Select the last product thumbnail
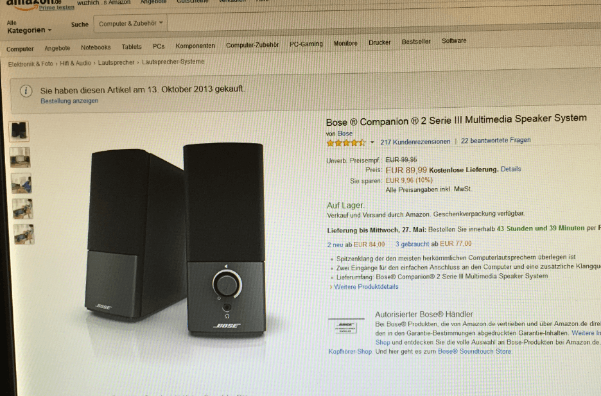This screenshot has height=396, width=601. 24,234
